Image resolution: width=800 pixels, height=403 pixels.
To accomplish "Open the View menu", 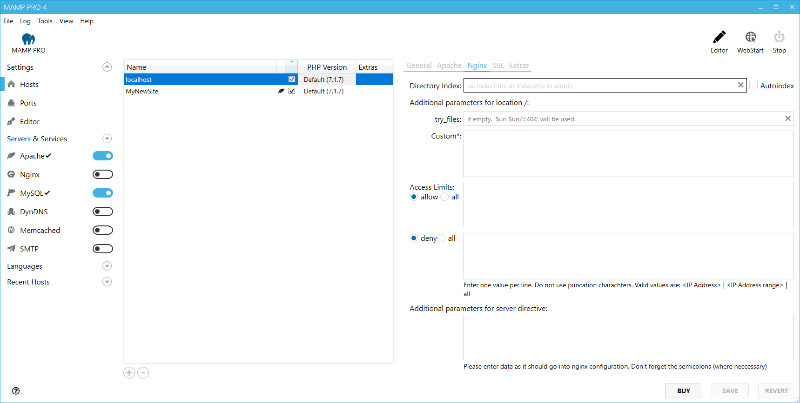I will pos(66,21).
